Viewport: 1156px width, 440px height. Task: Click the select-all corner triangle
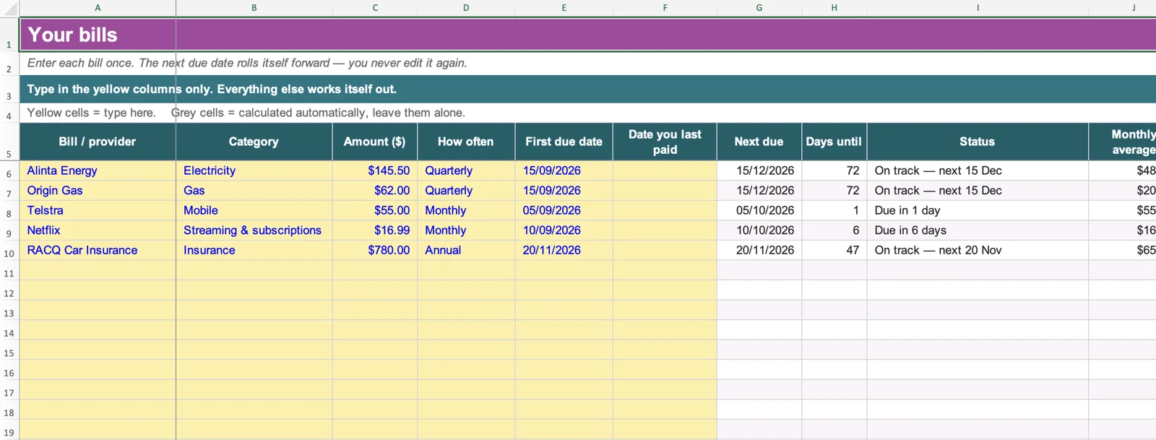pyautogui.click(x=9, y=8)
